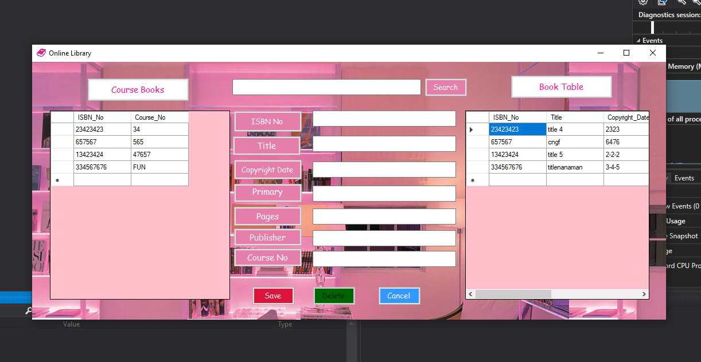Click the red Save button
This screenshot has height=362, width=701.
[x=273, y=296]
